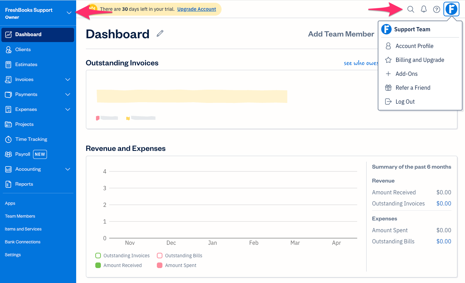
Task: Click the Upgrade Account link
Action: click(x=197, y=9)
